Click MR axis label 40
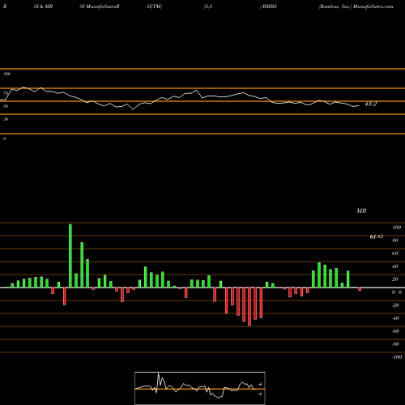The height and width of the screenshot is (405, 405). (x=395, y=266)
